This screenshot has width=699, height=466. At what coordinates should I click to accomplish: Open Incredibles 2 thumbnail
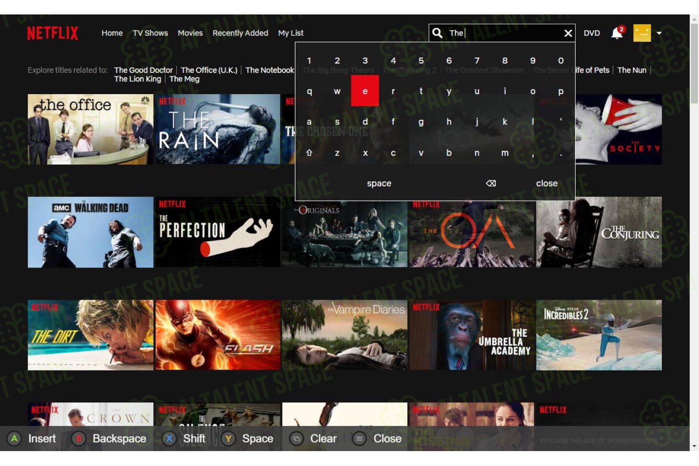(x=599, y=335)
